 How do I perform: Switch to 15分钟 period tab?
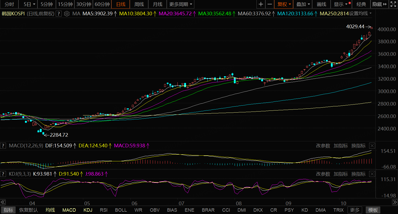[x=65, y=4]
